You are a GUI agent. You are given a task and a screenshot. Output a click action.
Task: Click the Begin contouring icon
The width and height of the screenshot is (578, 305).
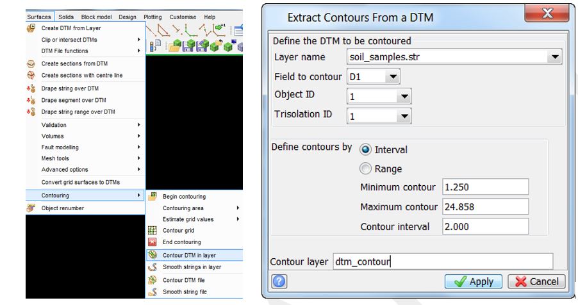coord(153,197)
